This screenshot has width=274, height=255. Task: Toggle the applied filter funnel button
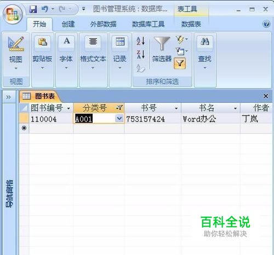[180, 63]
